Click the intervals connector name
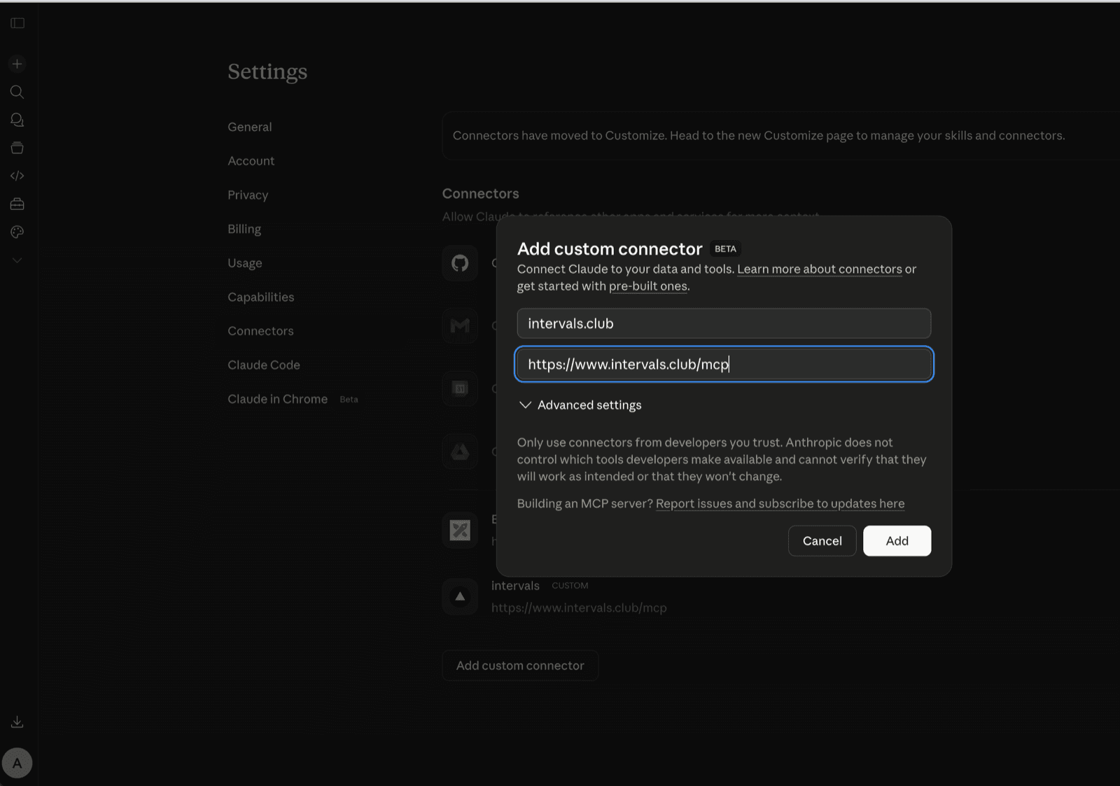Viewport: 1120px width, 786px height. click(515, 586)
